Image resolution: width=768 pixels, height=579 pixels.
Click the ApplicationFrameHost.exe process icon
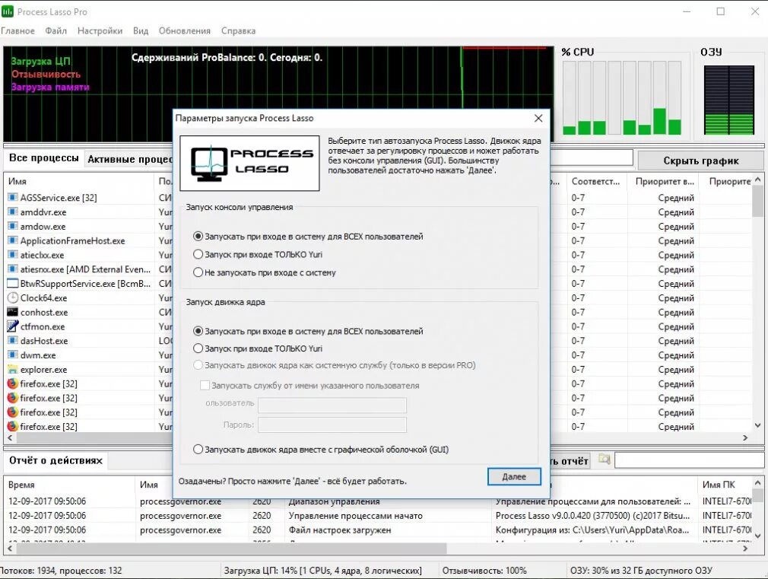pos(12,240)
